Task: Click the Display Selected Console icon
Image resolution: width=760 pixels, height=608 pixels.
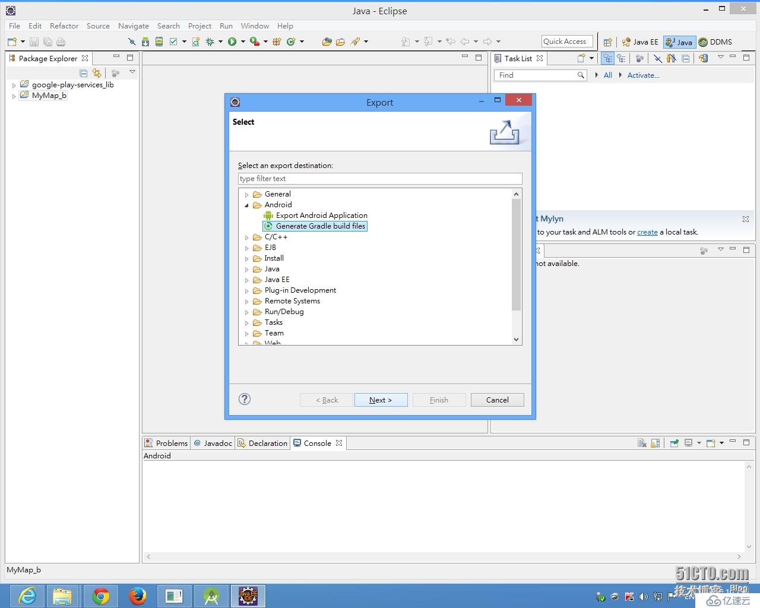Action: [689, 443]
